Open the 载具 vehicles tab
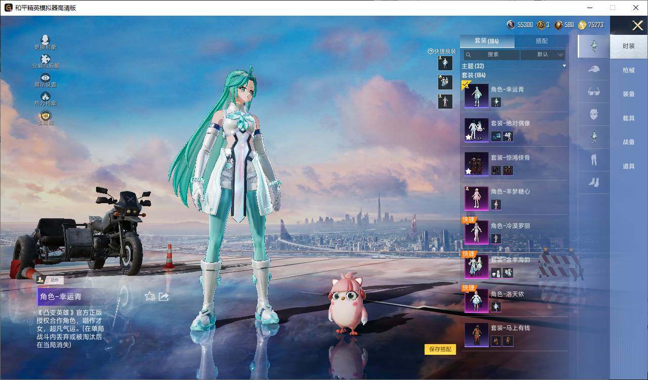 (629, 118)
